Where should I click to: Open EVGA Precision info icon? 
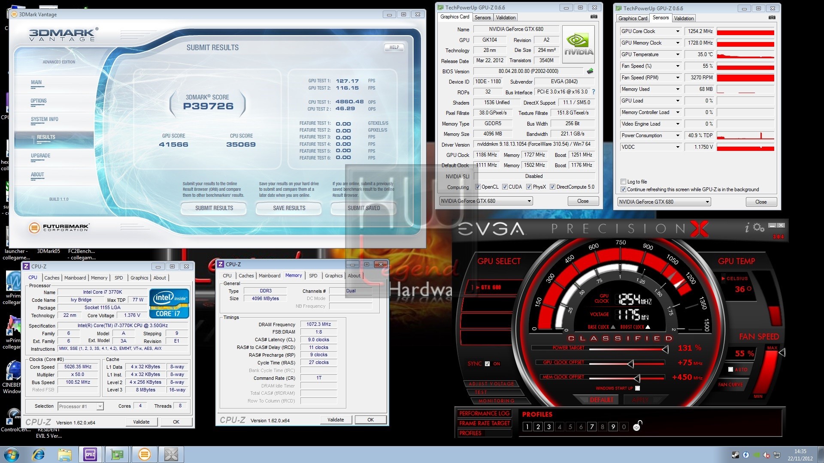[747, 228]
